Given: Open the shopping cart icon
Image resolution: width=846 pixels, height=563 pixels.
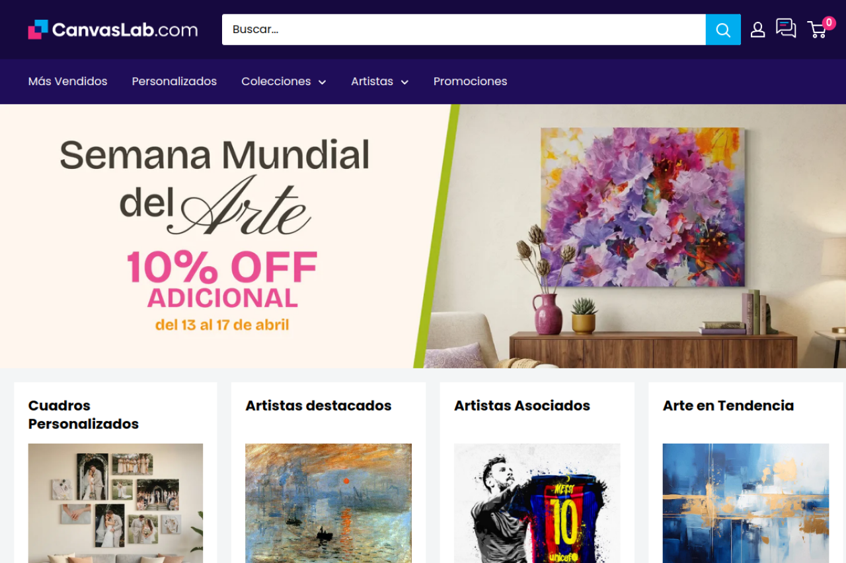Looking at the screenshot, I should tap(820, 28).
